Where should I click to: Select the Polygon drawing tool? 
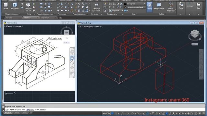(58, 11)
